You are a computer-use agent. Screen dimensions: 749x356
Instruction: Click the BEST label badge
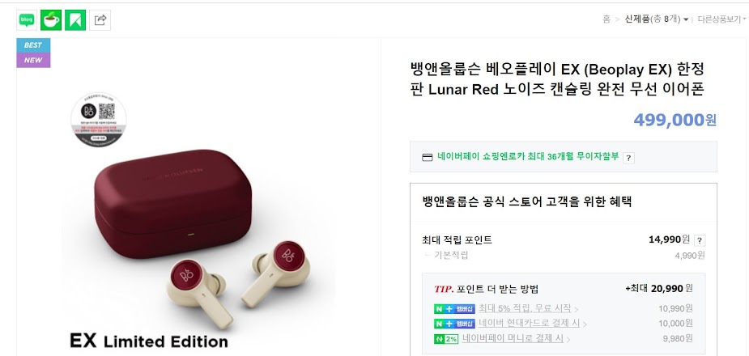33,45
